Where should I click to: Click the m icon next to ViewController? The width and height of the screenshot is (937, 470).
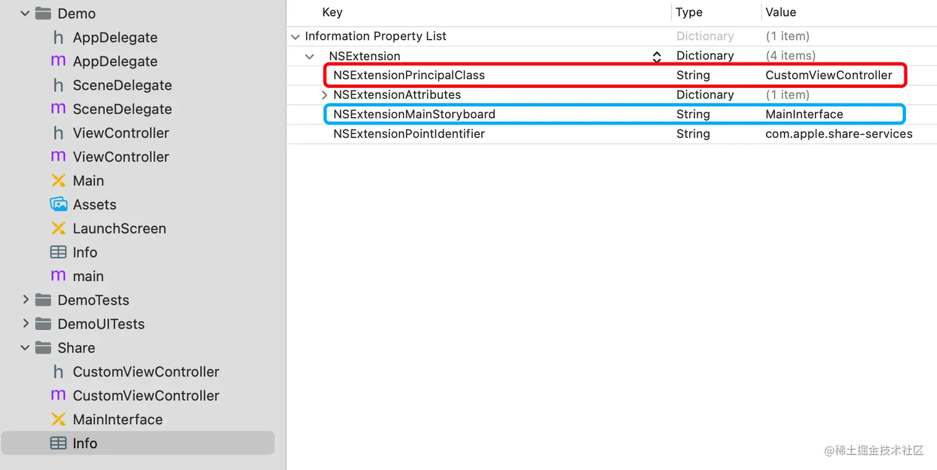(x=58, y=157)
